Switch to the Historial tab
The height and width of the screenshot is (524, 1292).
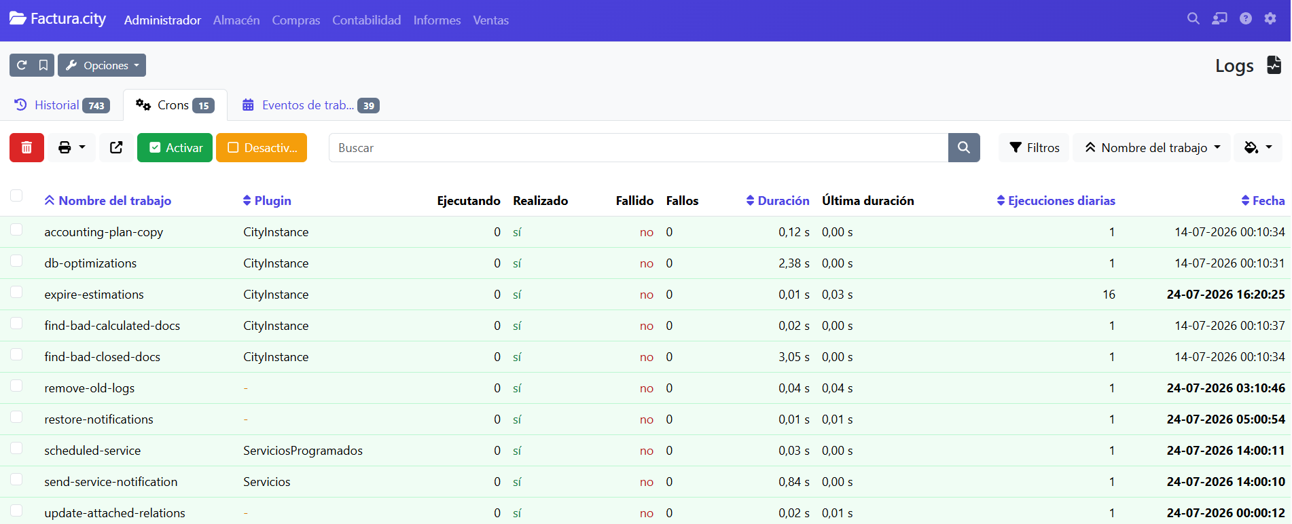[62, 105]
